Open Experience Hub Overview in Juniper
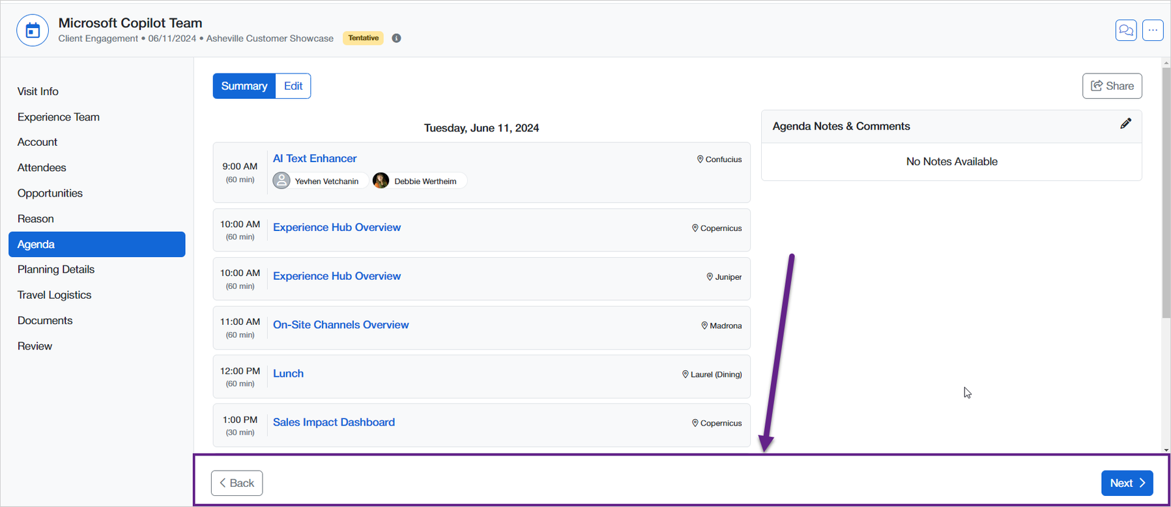Image resolution: width=1171 pixels, height=507 pixels. click(x=337, y=276)
